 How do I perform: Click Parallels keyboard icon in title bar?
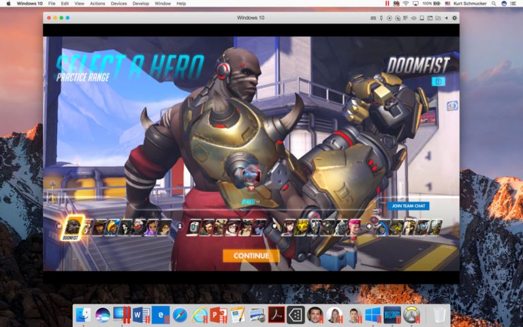[373, 18]
